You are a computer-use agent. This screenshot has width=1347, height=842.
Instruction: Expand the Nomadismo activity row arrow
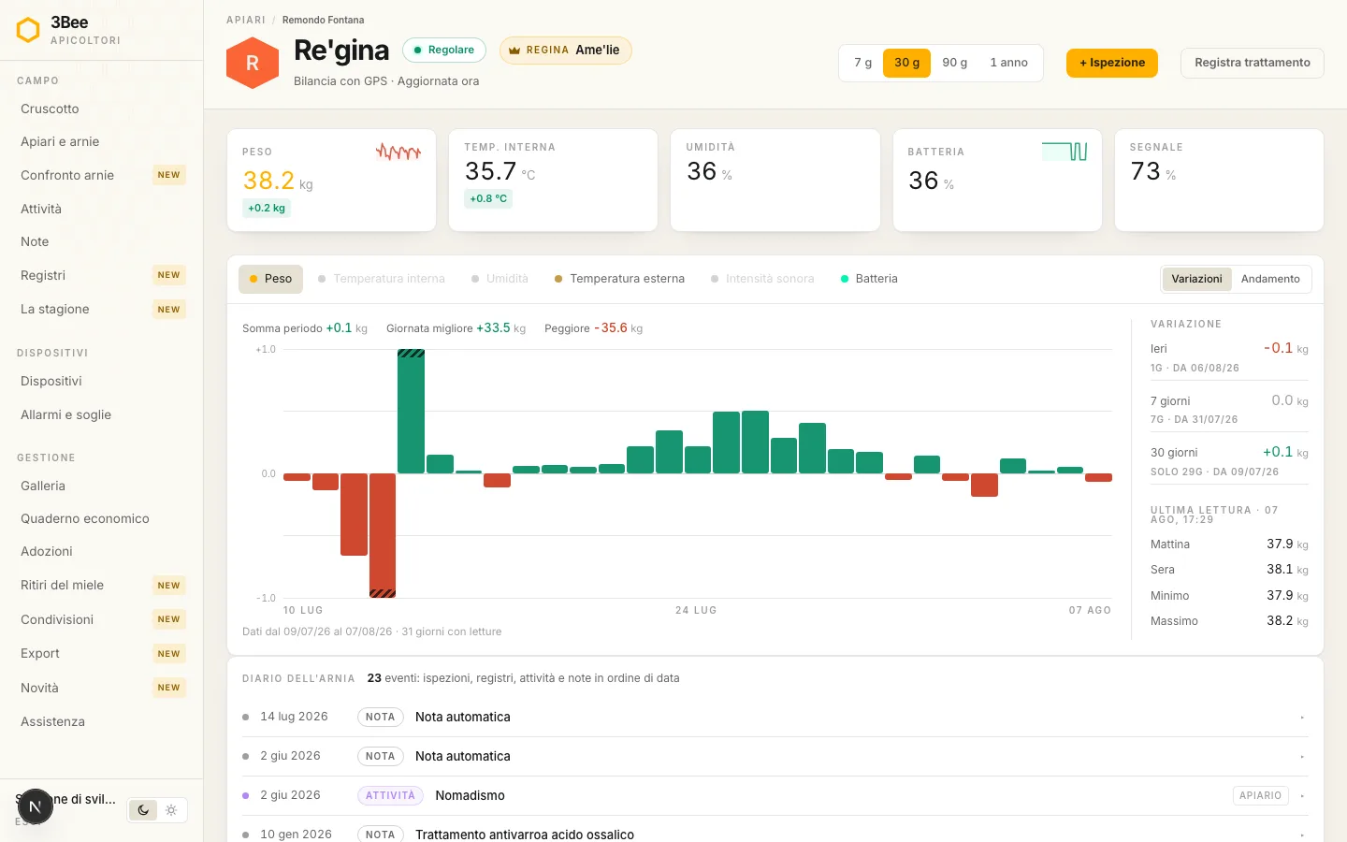1302,796
